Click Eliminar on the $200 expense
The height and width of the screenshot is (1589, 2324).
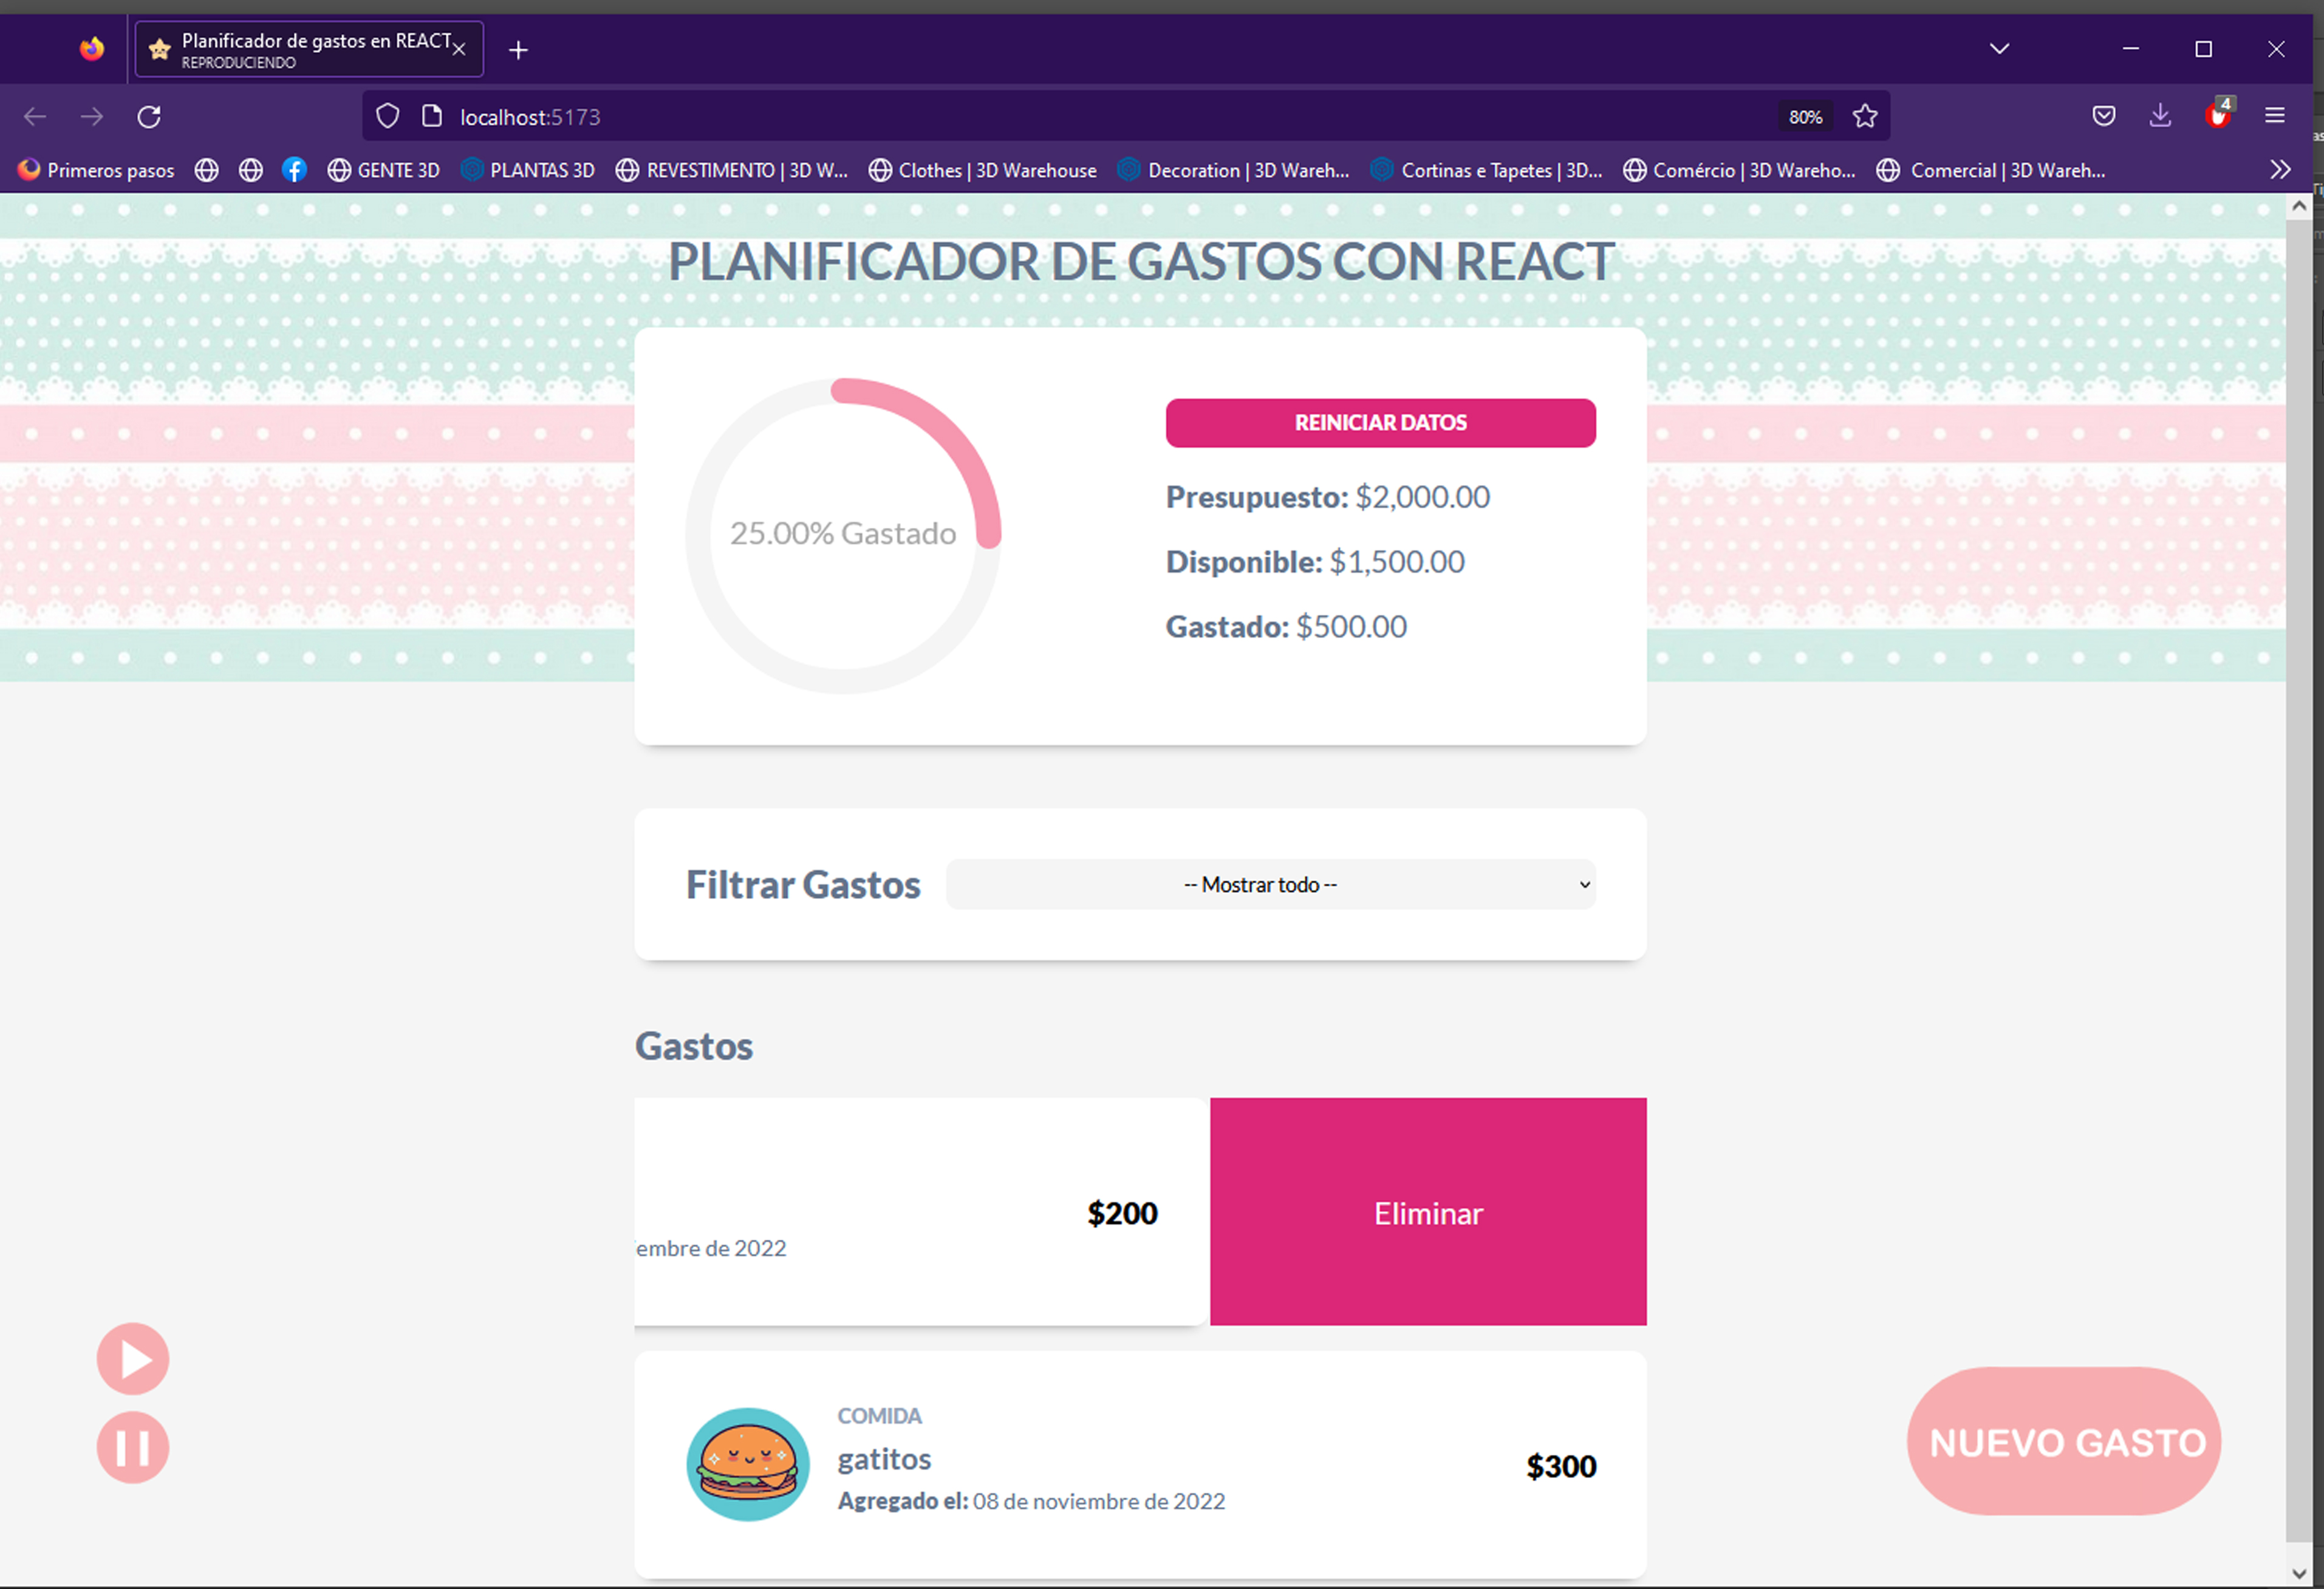point(1428,1212)
